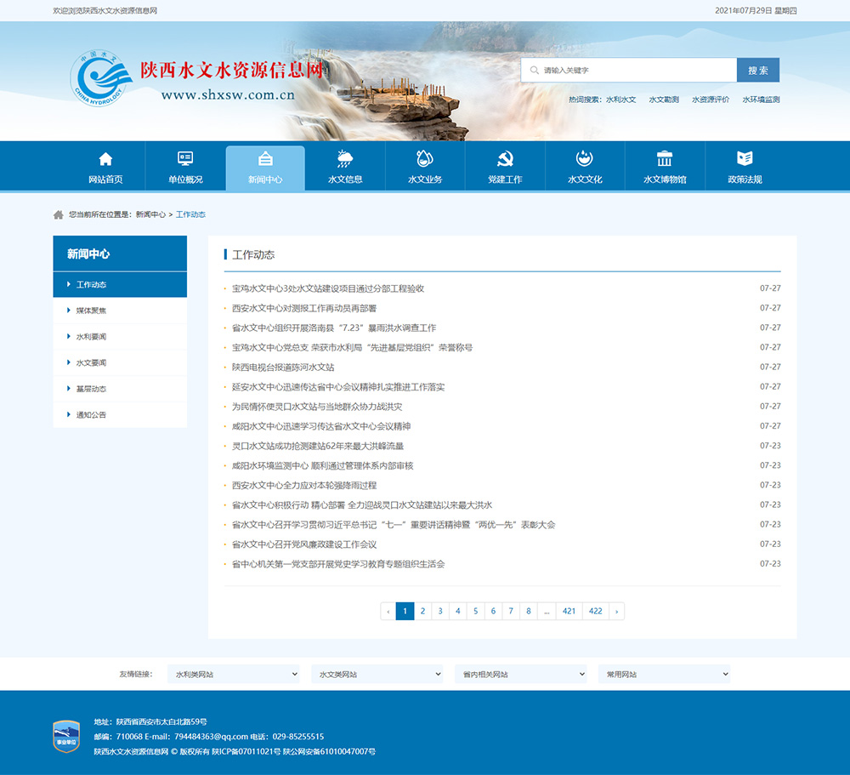Click the open book icon for 政策法规
Image resolution: width=850 pixels, height=775 pixels.
point(745,159)
